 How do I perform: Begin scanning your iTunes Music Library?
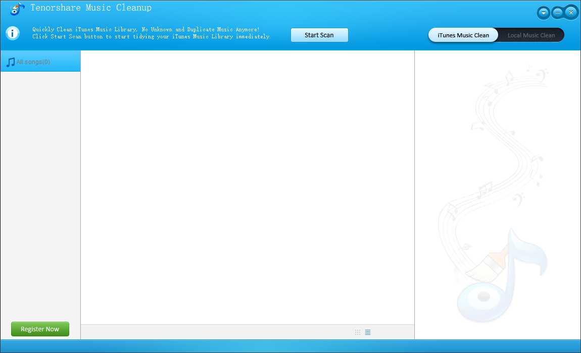(319, 35)
